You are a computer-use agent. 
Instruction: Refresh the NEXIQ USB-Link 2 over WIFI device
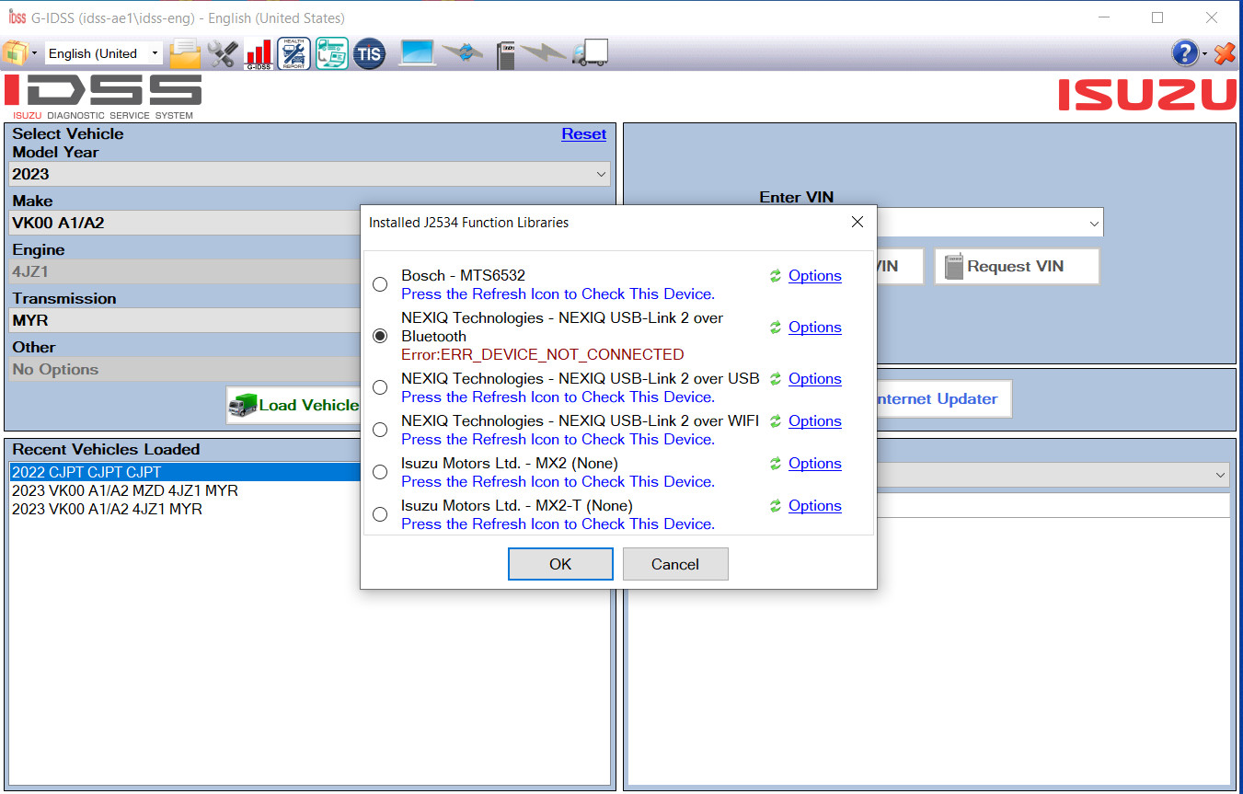(776, 421)
